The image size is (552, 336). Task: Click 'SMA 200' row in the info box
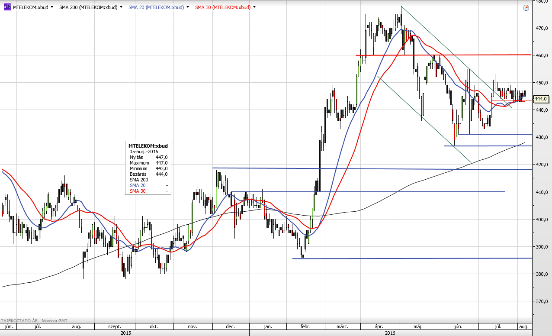pyautogui.click(x=148, y=180)
